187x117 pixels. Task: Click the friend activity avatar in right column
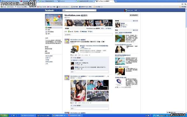[117, 25]
